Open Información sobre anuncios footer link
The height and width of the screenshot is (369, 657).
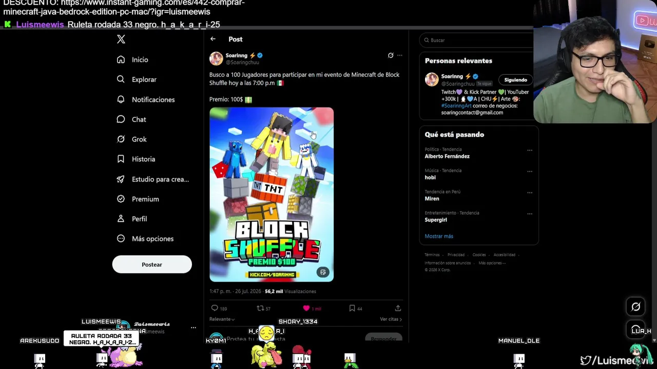tap(448, 263)
